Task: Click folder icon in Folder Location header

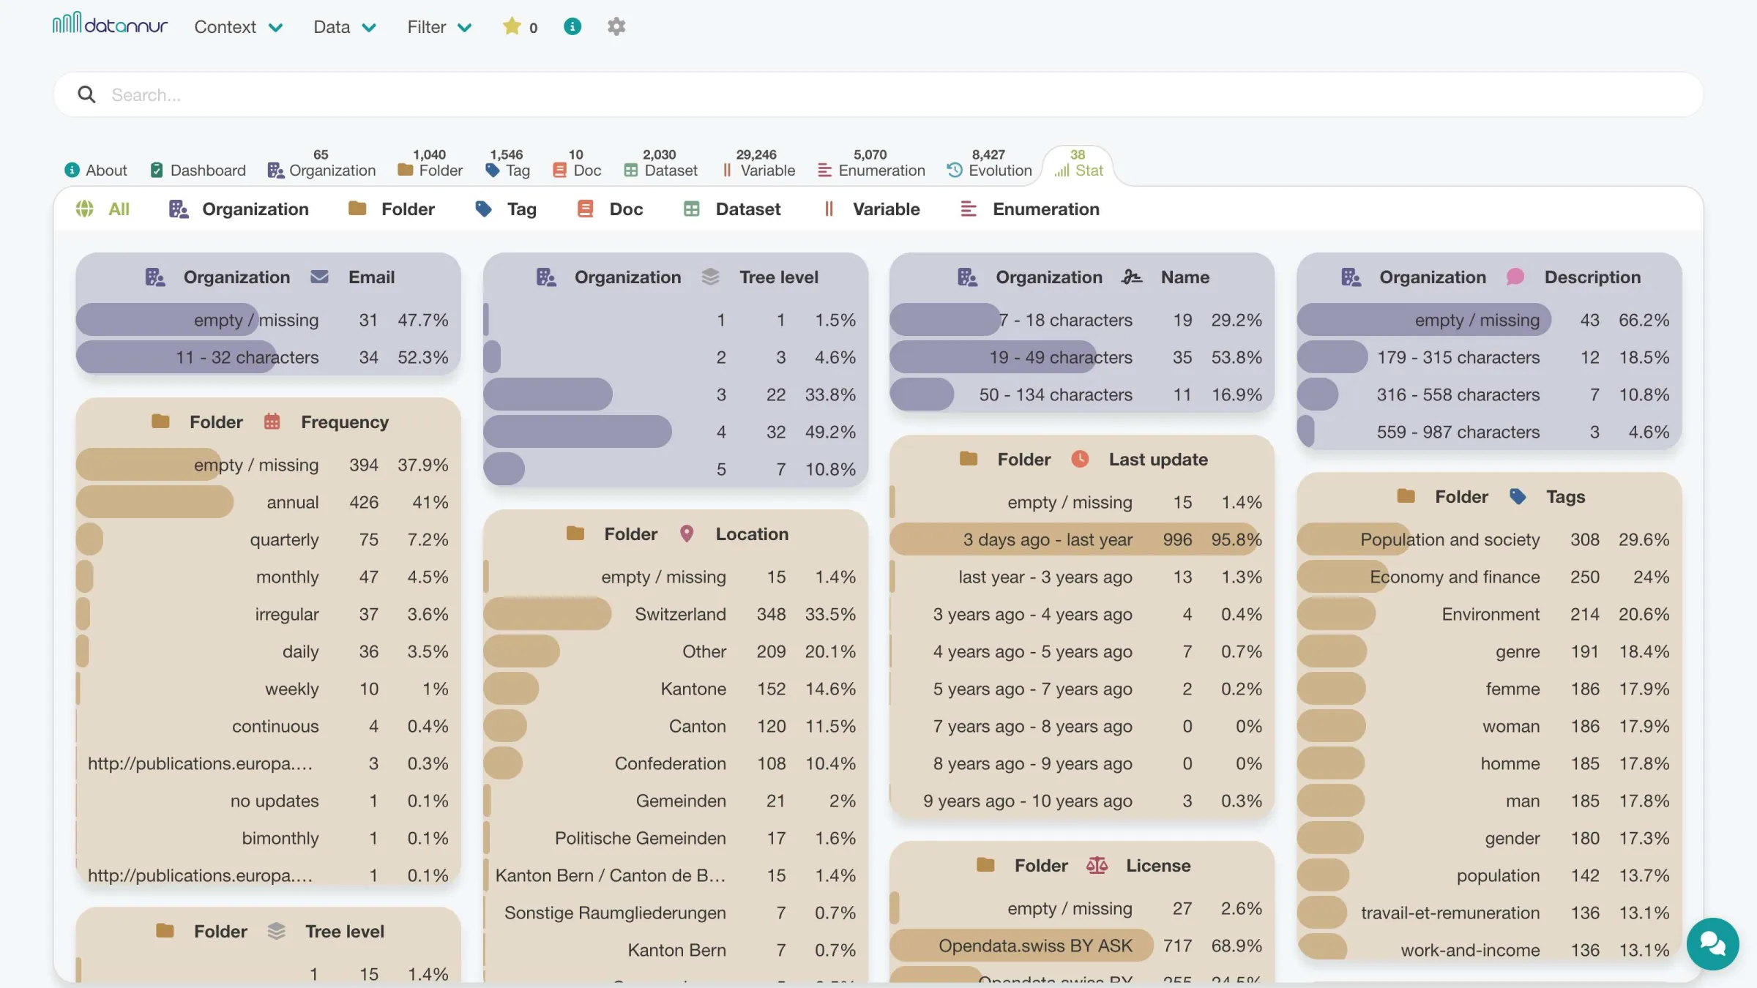Action: 575,534
